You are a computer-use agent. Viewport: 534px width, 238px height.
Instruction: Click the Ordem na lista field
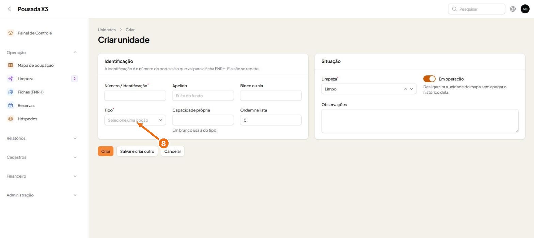click(271, 120)
